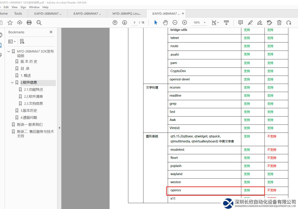The image size is (298, 209).
Task: Switch to the MYD-JX8MPQ Linu tab
Action: 126,13
